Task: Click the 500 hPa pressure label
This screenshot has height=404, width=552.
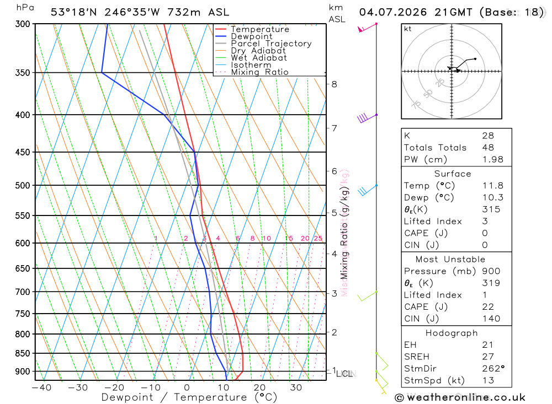Action: [23, 185]
